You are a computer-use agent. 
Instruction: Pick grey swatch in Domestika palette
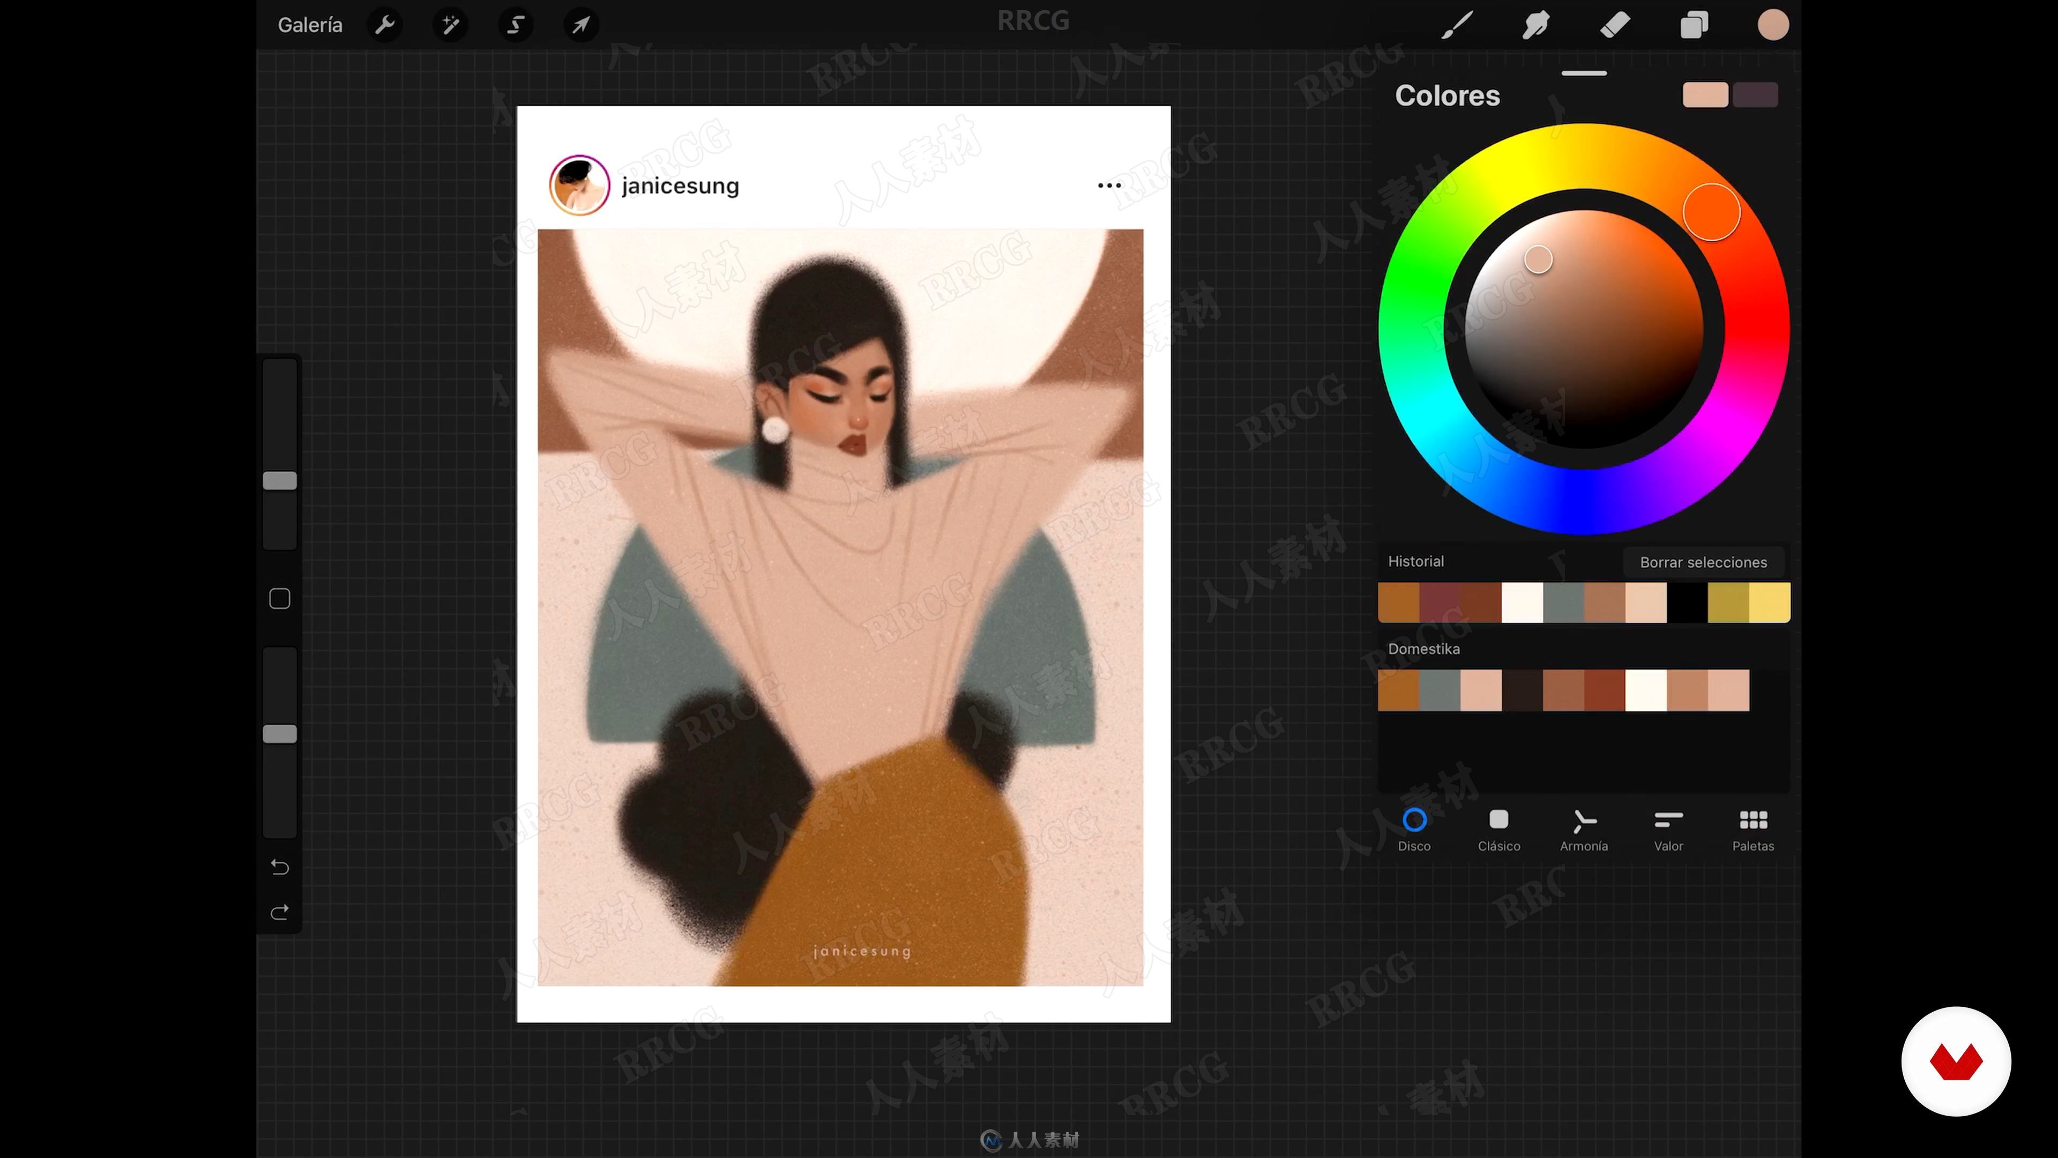[x=1440, y=691]
